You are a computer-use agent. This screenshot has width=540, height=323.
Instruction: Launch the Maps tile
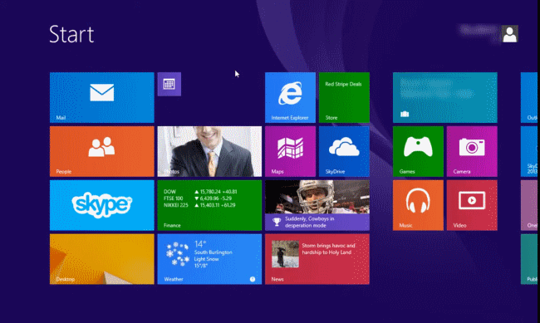tap(290, 151)
